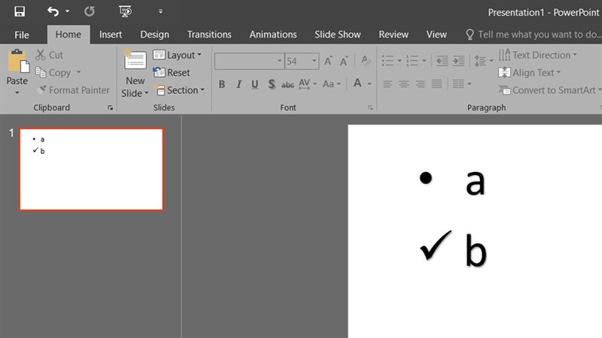Image resolution: width=602 pixels, height=338 pixels.
Task: Open Add or Remove Columns menu
Action: click(461, 84)
